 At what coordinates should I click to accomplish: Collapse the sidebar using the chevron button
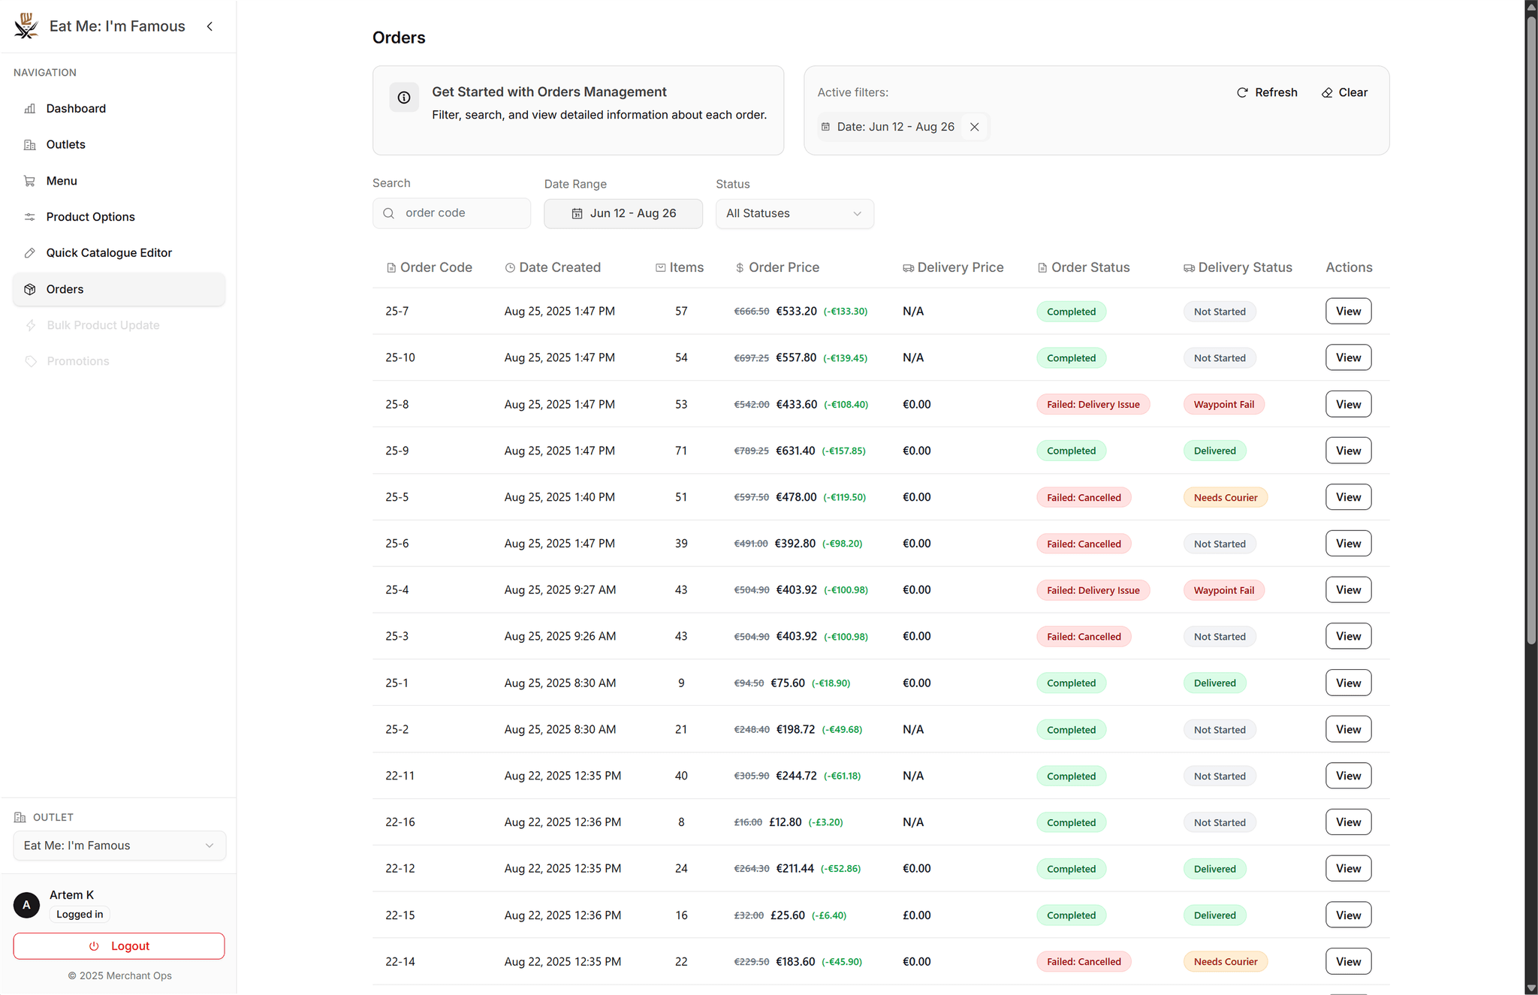(x=210, y=26)
